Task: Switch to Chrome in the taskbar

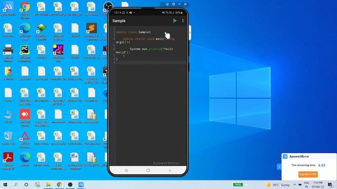Action: [60, 184]
